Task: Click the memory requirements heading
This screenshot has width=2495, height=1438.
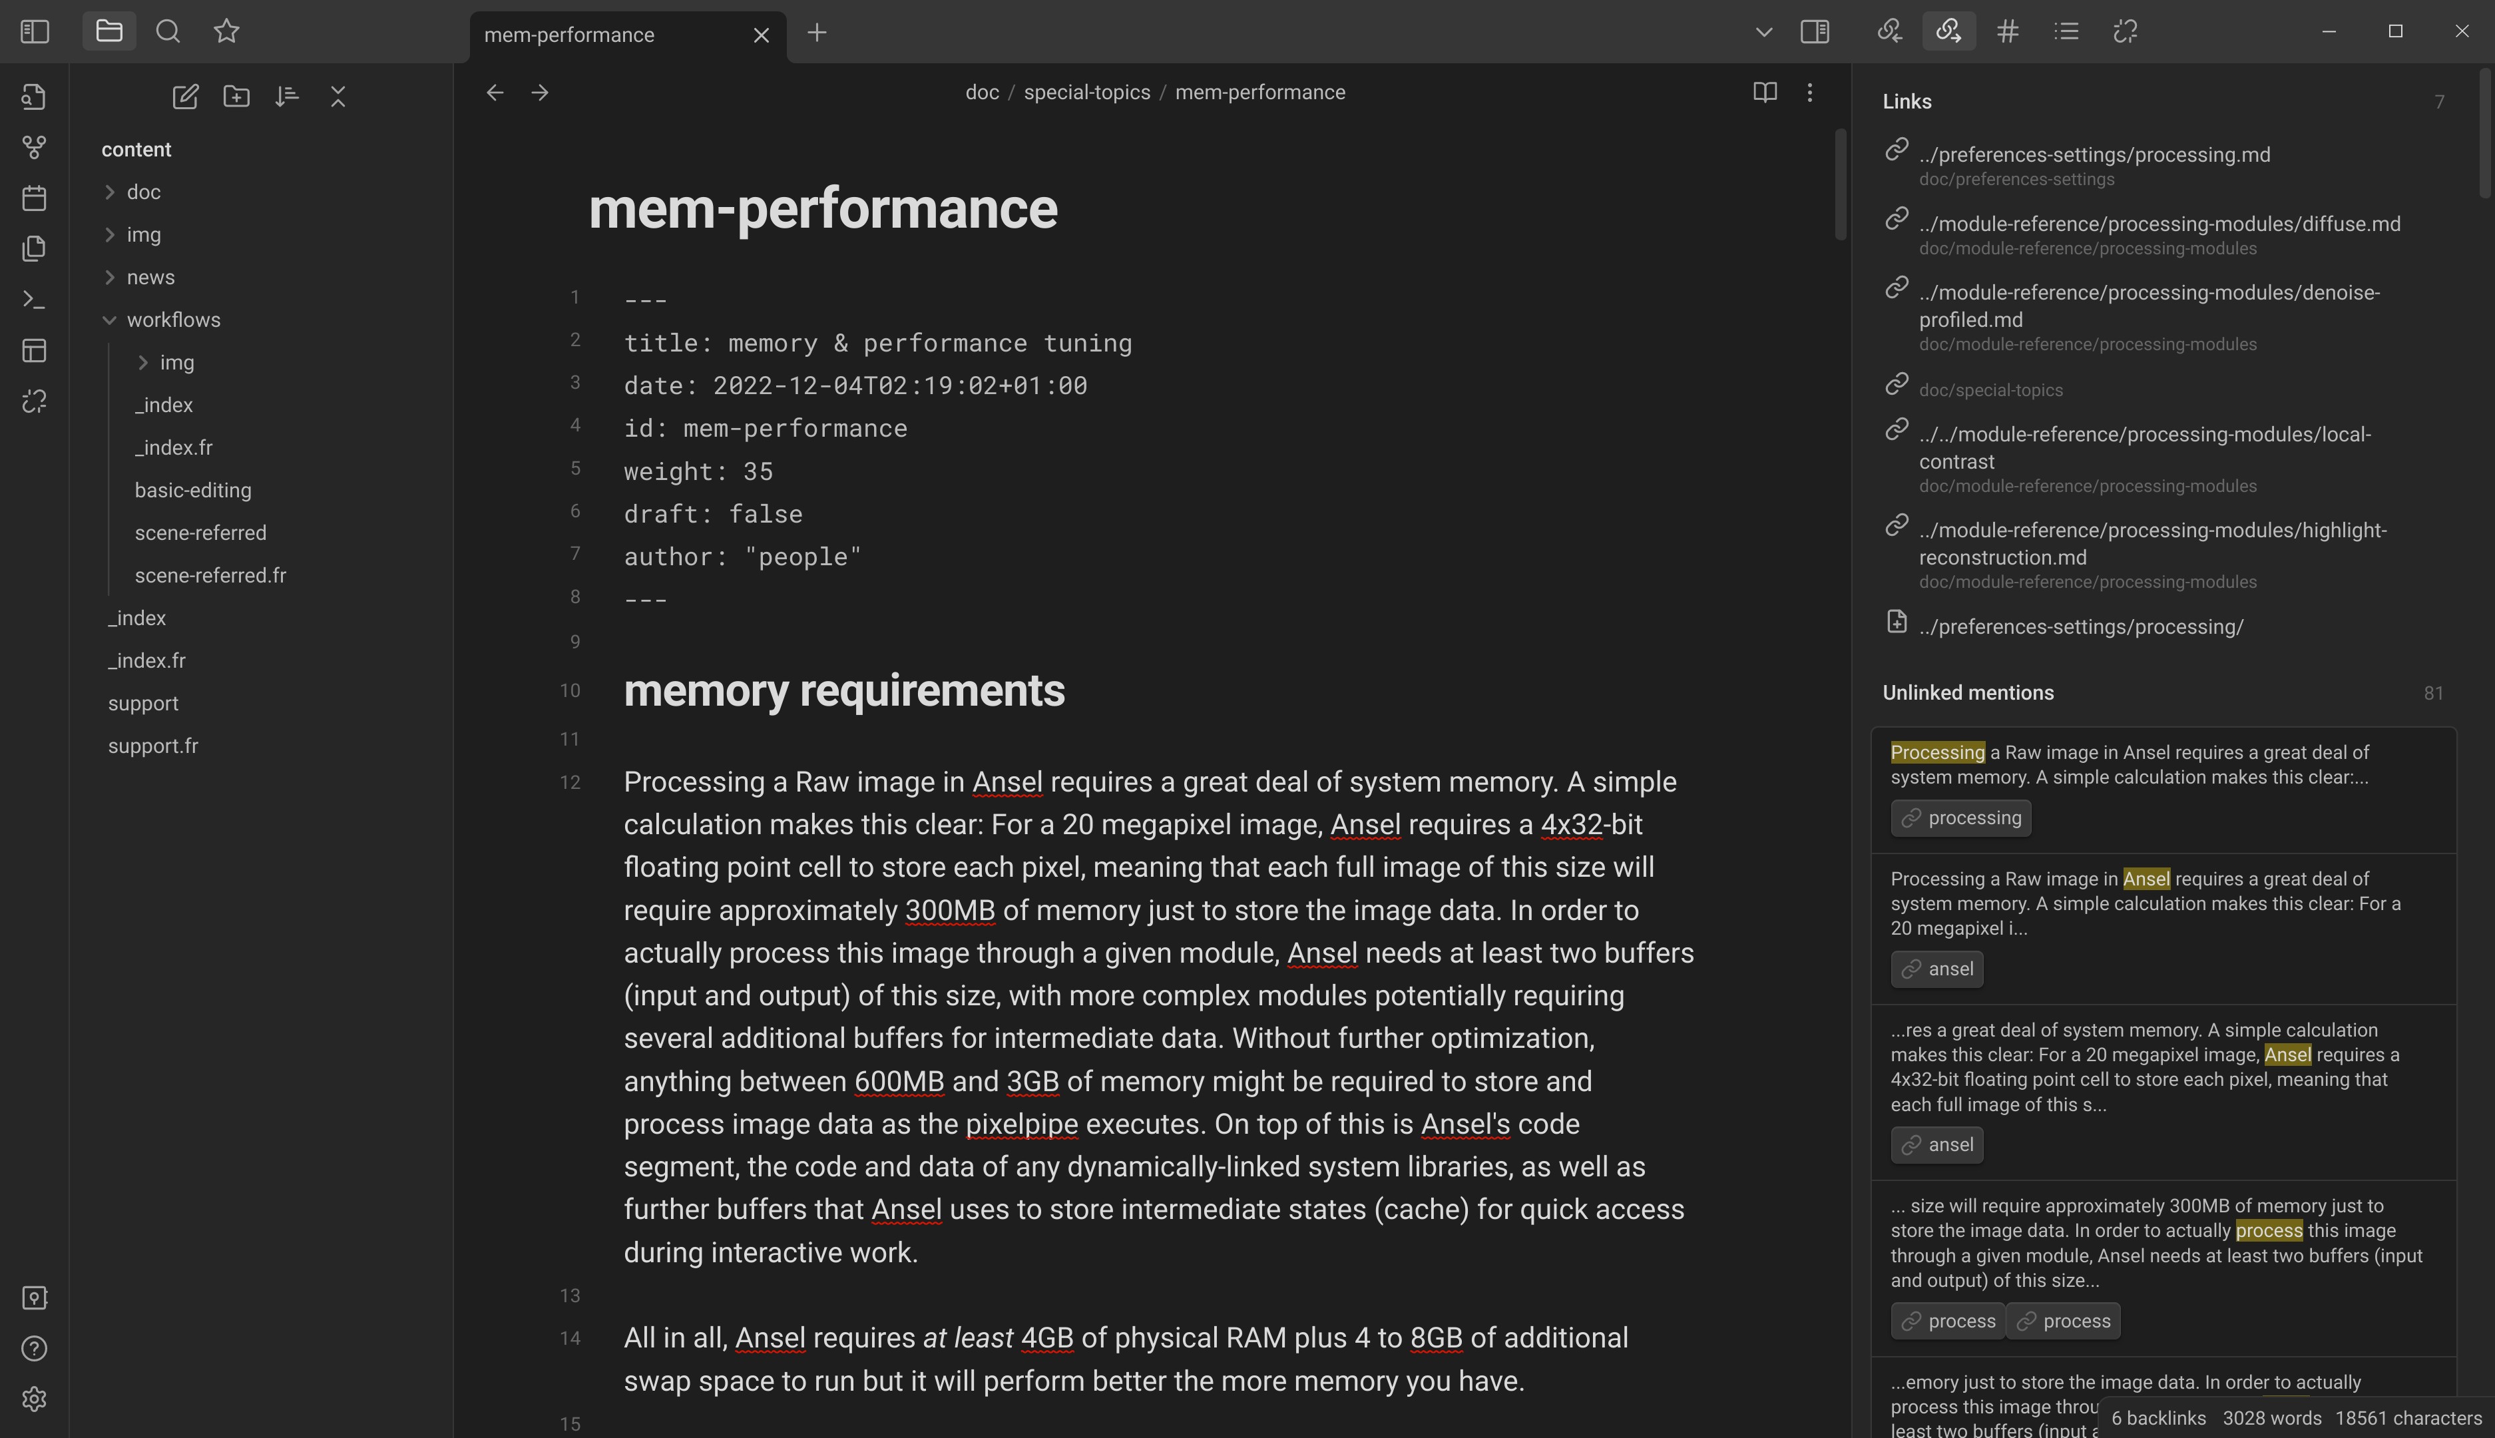Action: pos(844,691)
